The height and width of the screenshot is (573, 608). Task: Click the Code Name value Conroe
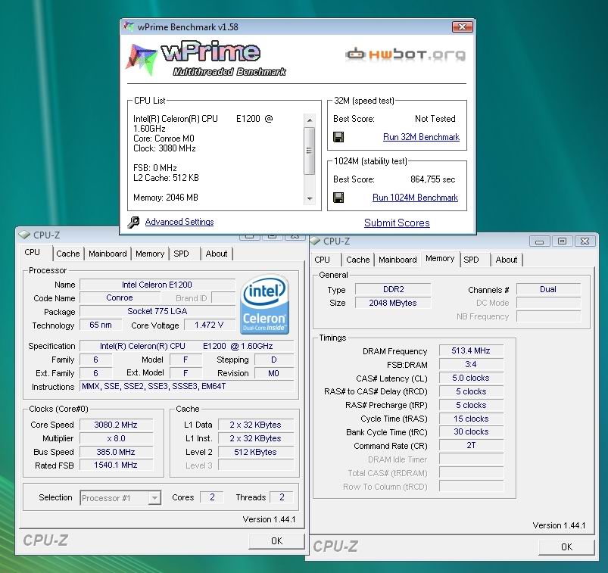(120, 297)
